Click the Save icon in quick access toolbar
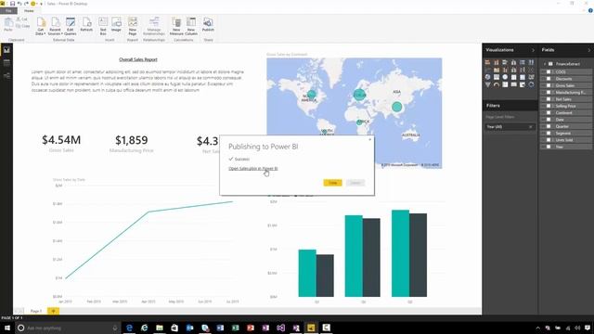This screenshot has height=334, width=594. (x=12, y=4)
